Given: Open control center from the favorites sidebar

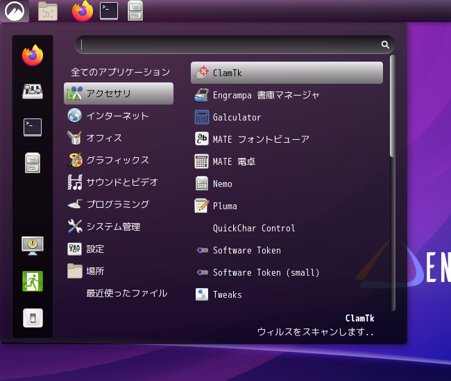Looking at the screenshot, I should (x=33, y=91).
